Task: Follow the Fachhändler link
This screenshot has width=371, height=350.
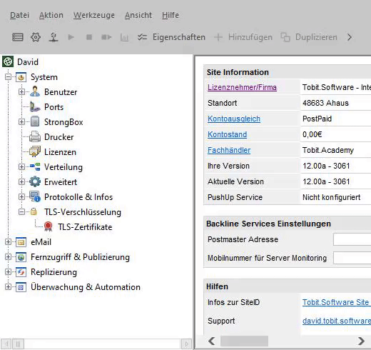Action: (x=229, y=150)
